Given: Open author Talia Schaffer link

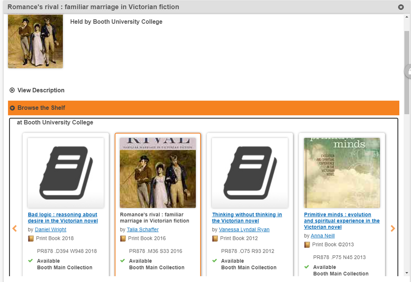Looking at the screenshot, I should [x=142, y=230].
